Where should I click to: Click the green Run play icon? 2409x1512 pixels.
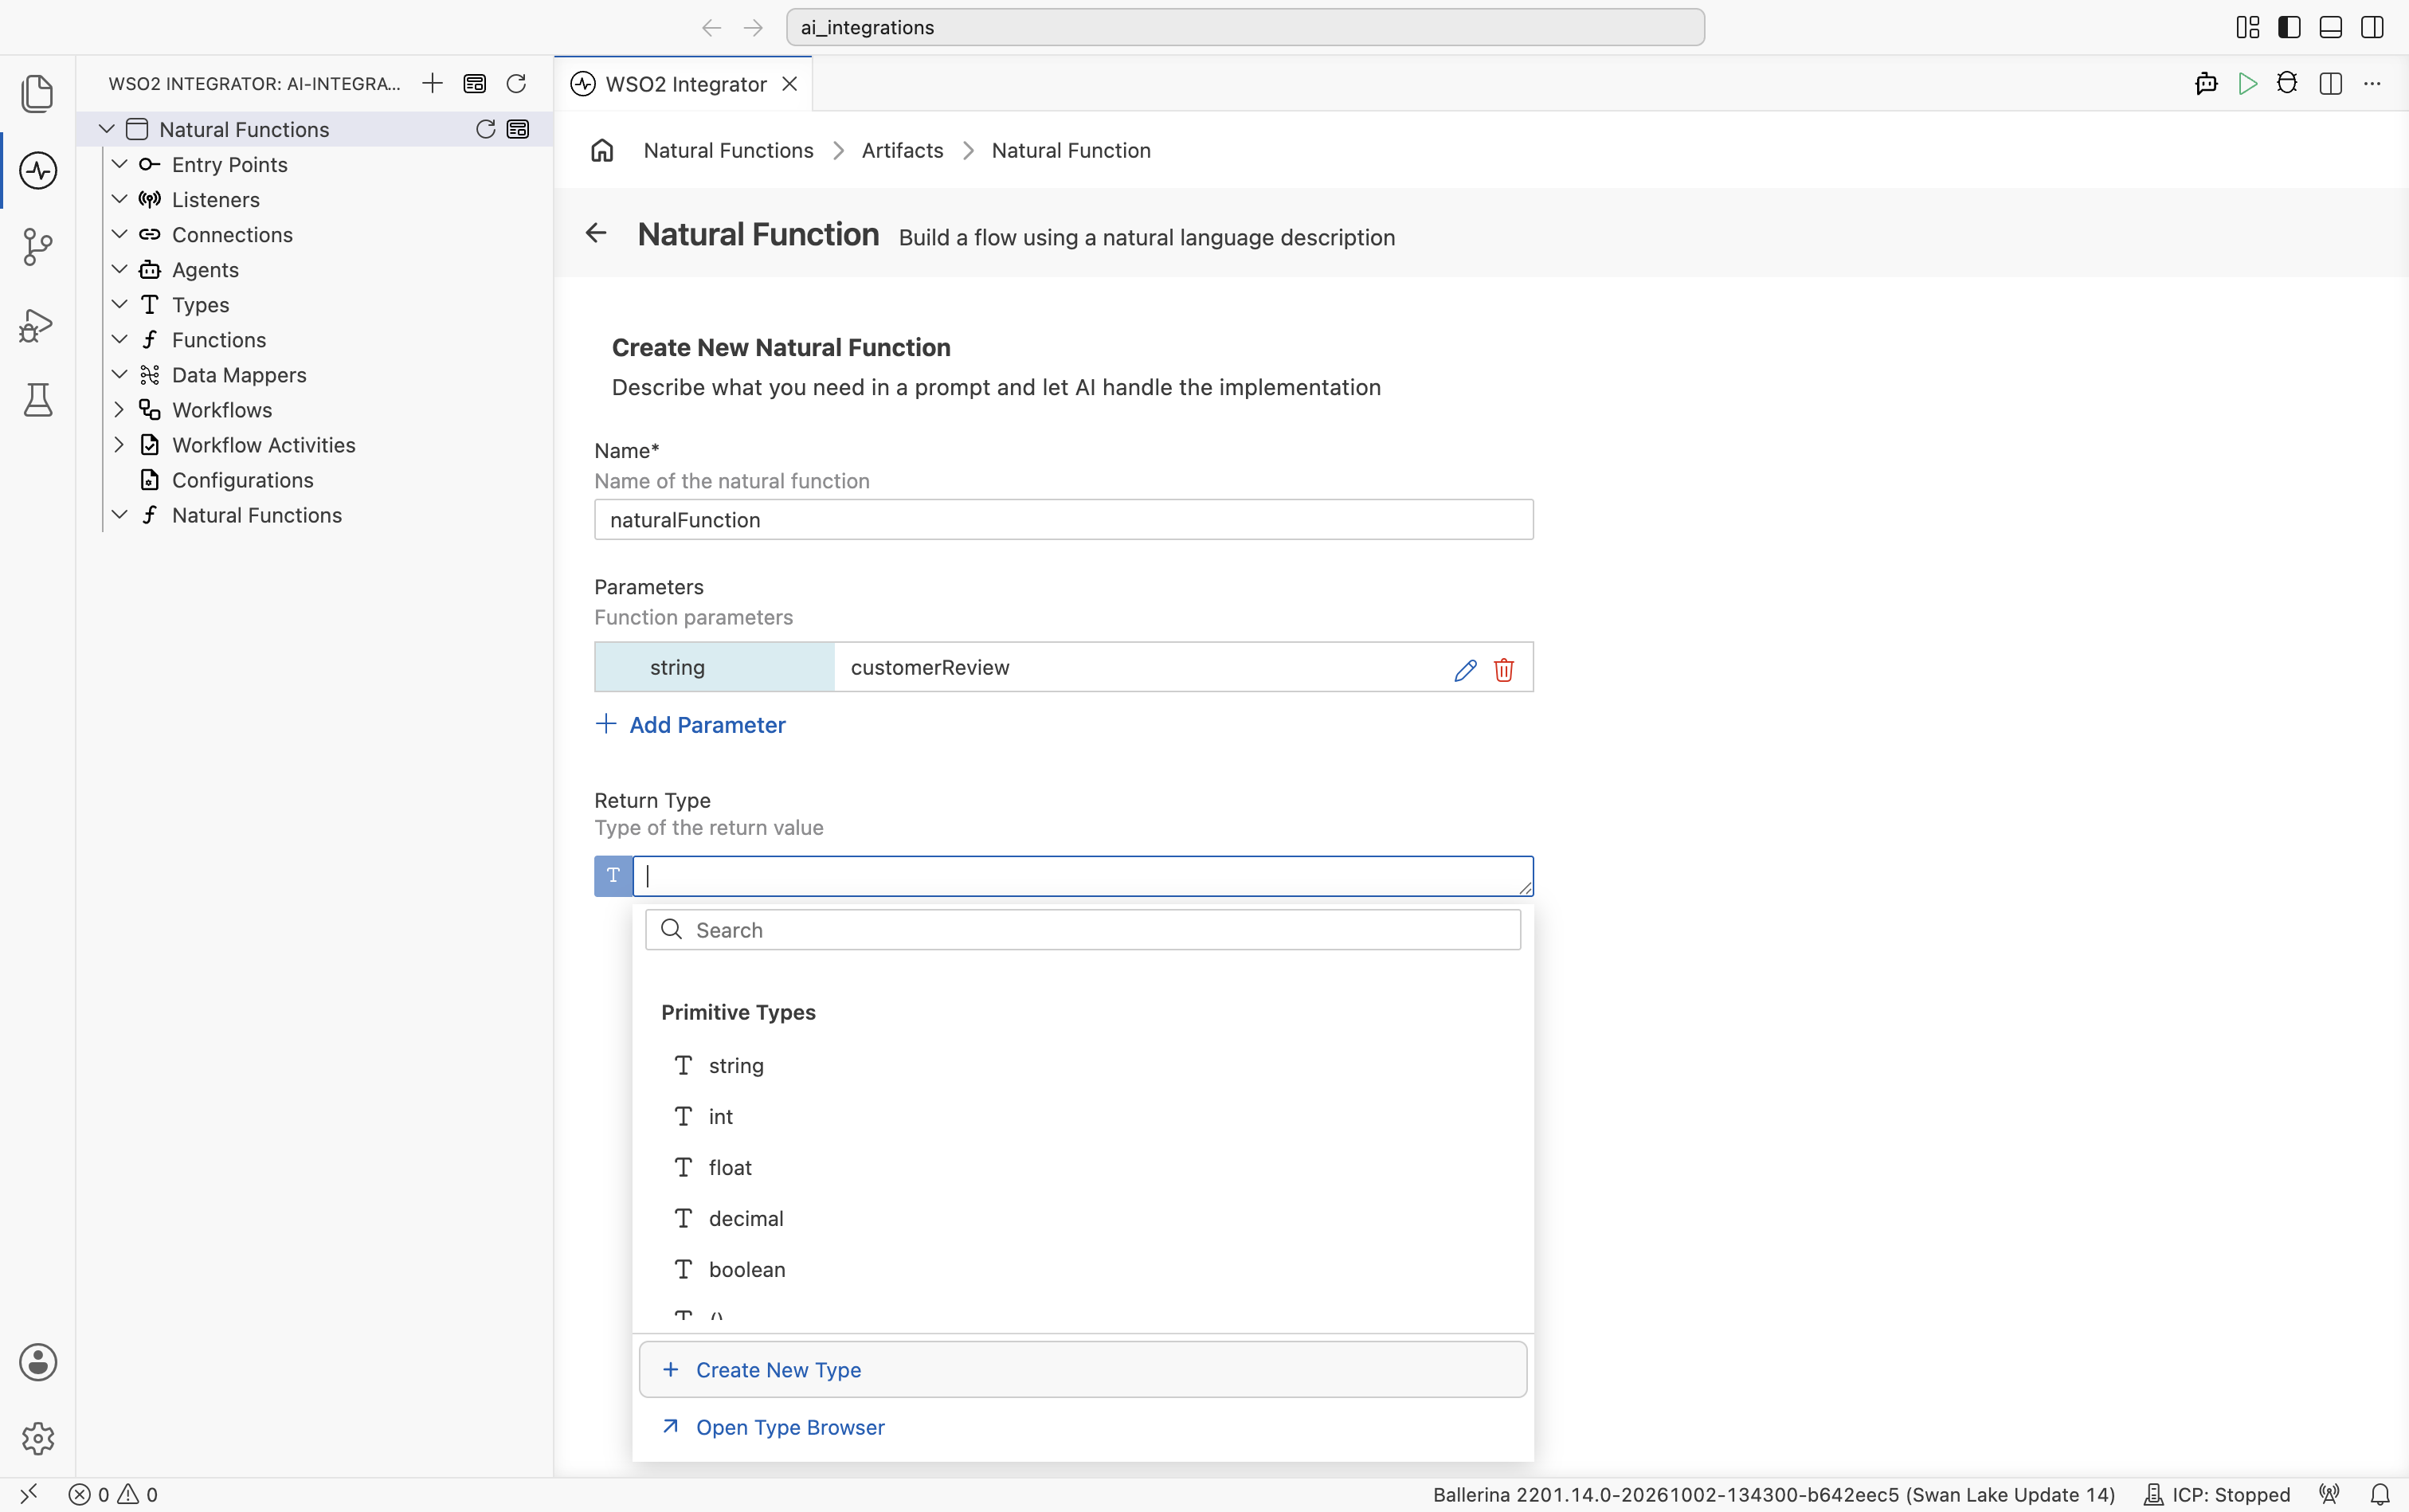2248,83
